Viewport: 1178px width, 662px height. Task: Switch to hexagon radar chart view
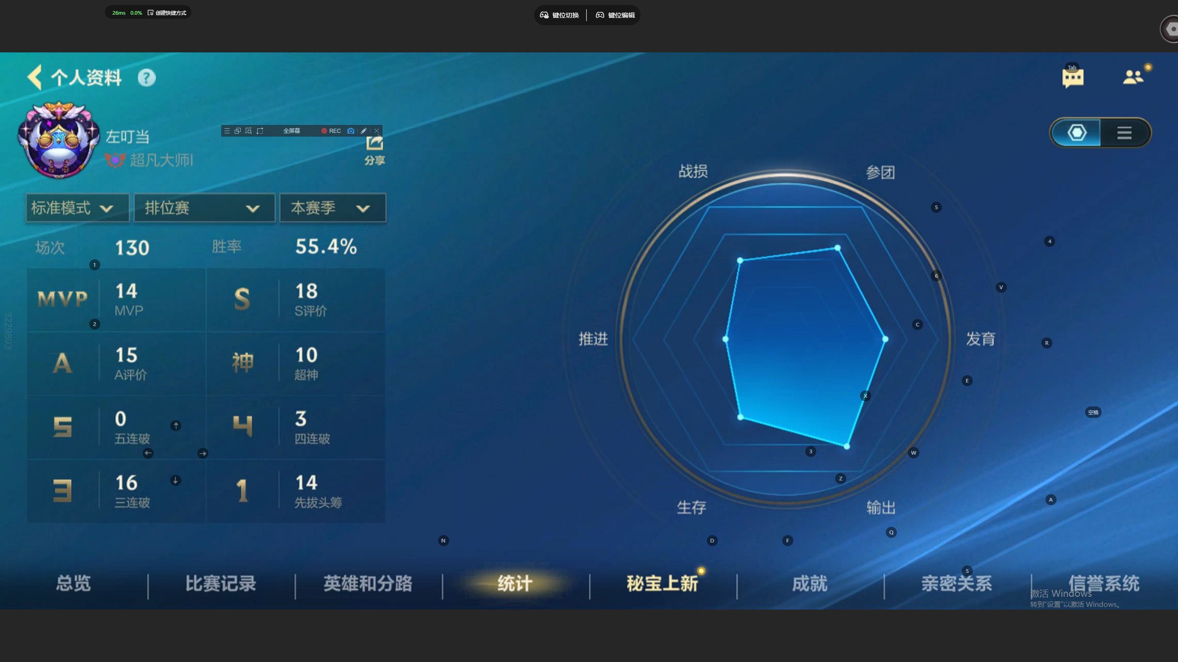coord(1076,133)
